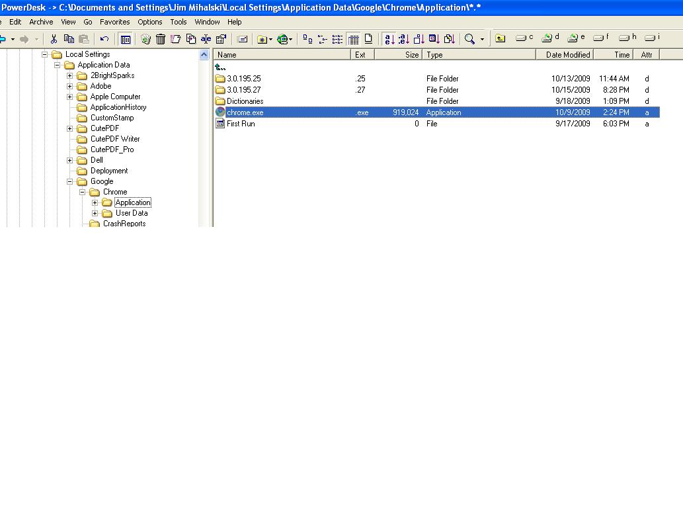The height and width of the screenshot is (520, 683).
Task: Click the tree pane scroll up arrow
Action: 204,55
